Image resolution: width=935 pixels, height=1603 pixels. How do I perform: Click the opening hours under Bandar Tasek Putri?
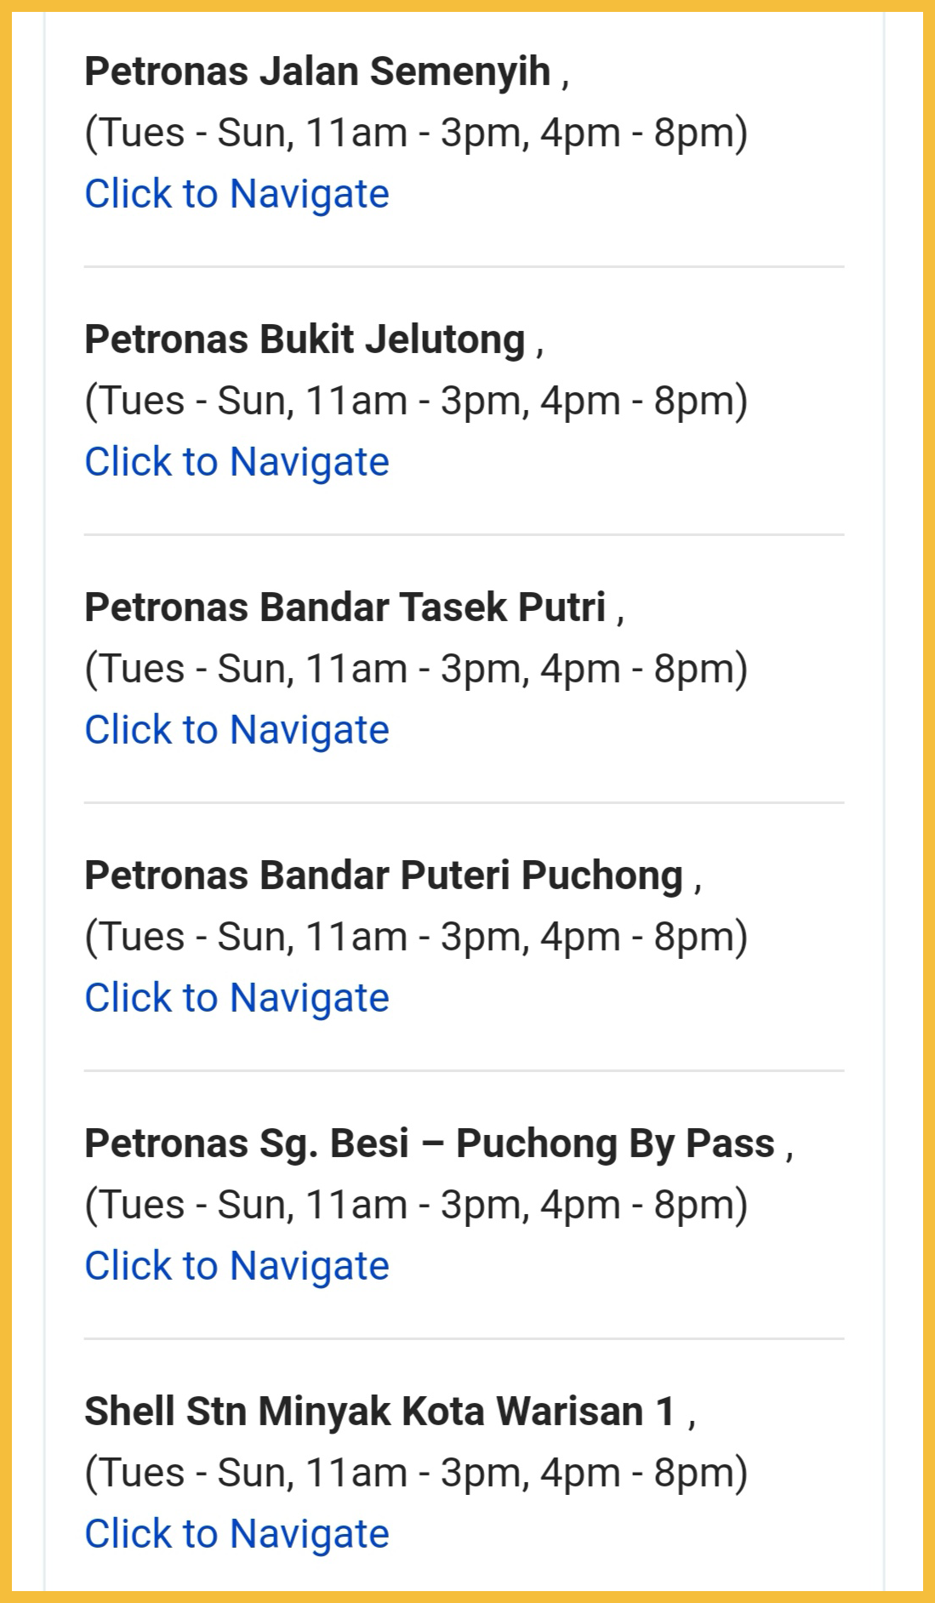point(416,669)
